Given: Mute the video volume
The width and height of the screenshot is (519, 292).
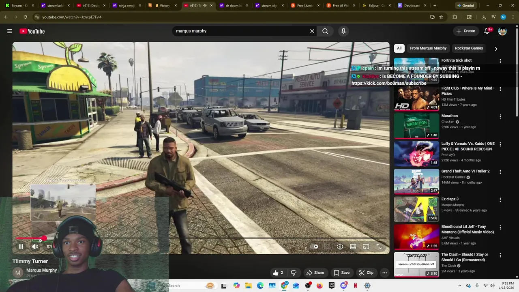Looking at the screenshot, I should [35, 247].
